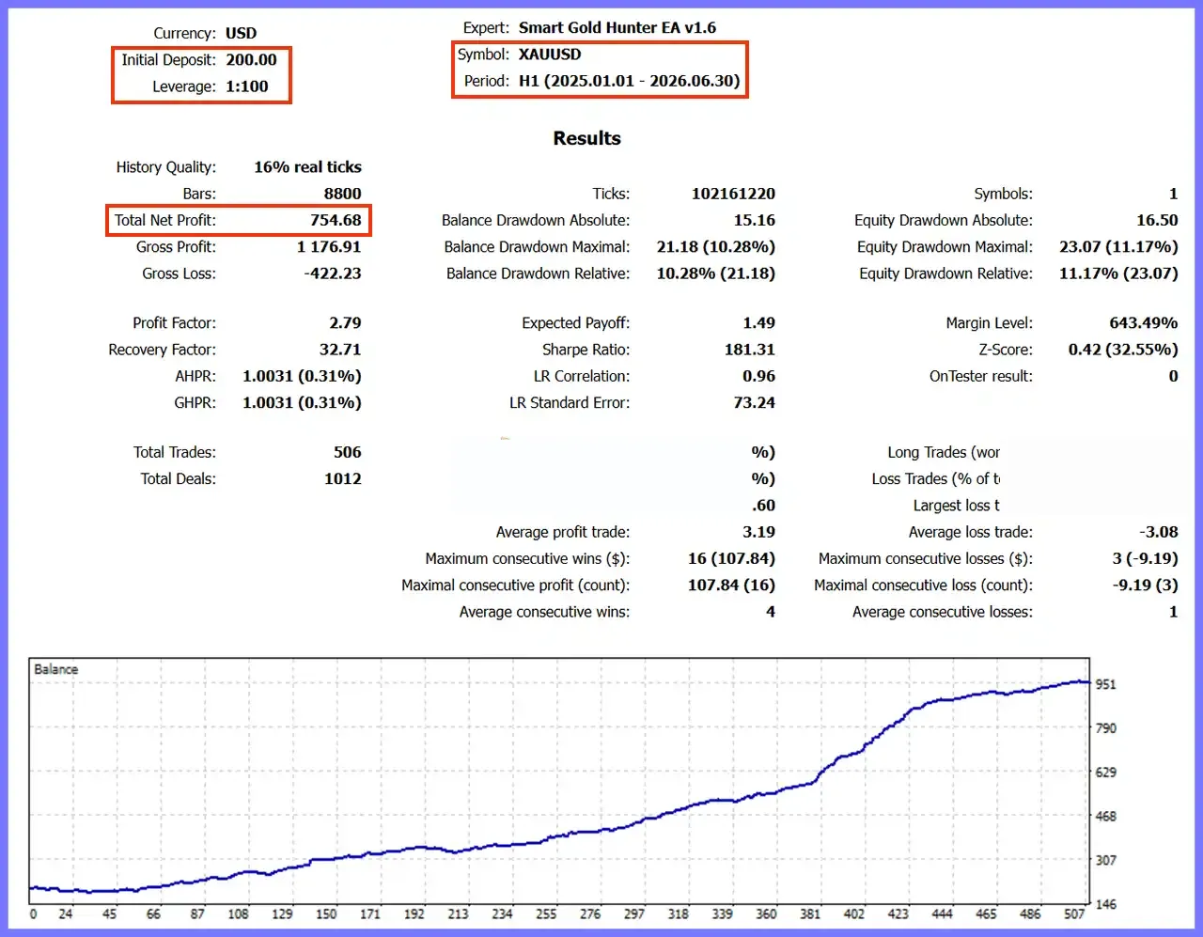Click the Symbol XAUUSD text

pyautogui.click(x=550, y=54)
